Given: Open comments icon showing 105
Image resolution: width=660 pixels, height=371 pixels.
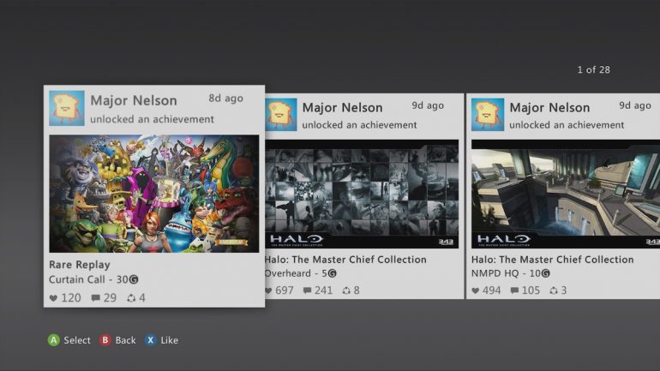Looking at the screenshot, I should coord(515,290).
